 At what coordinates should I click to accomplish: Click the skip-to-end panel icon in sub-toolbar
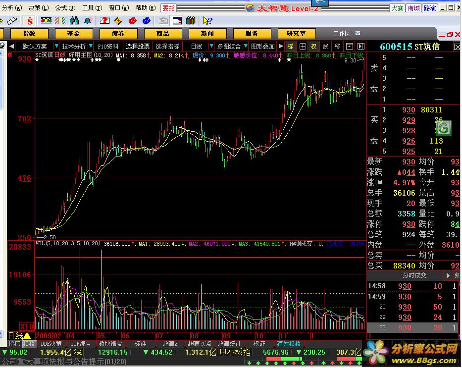(x=361, y=46)
